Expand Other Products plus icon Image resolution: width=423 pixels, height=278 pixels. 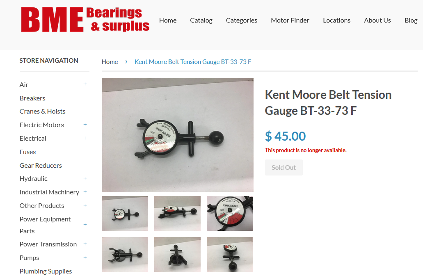click(85, 205)
